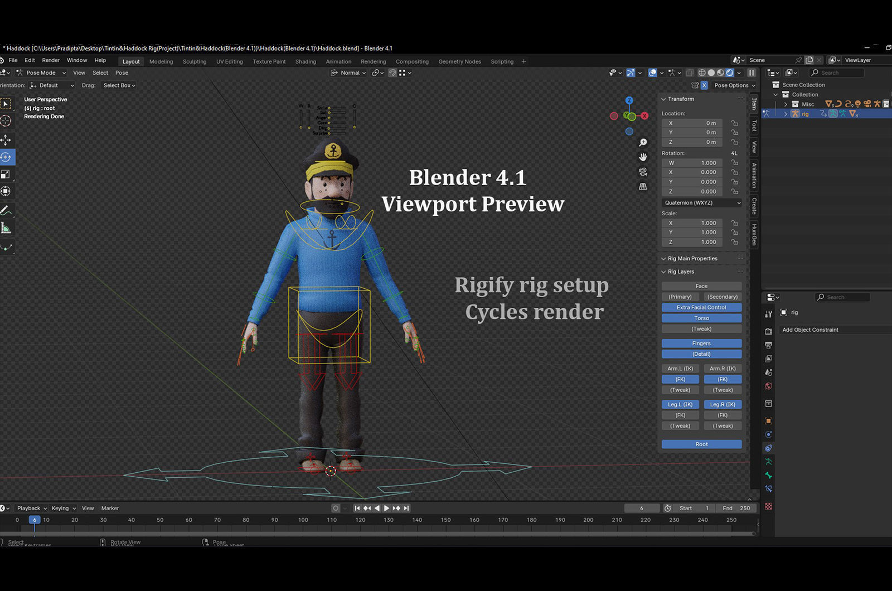Toggle Fingers rig layer button
The height and width of the screenshot is (591, 892).
[701, 343]
